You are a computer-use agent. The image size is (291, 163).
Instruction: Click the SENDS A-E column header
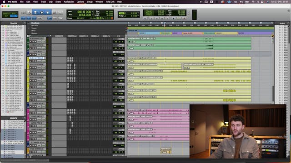point(95,36)
